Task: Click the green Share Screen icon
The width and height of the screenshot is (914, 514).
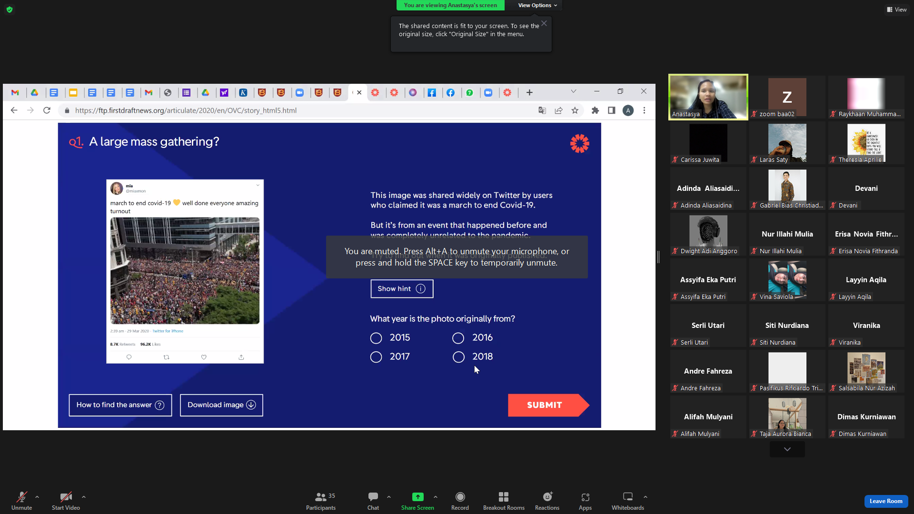Action: pyautogui.click(x=417, y=497)
